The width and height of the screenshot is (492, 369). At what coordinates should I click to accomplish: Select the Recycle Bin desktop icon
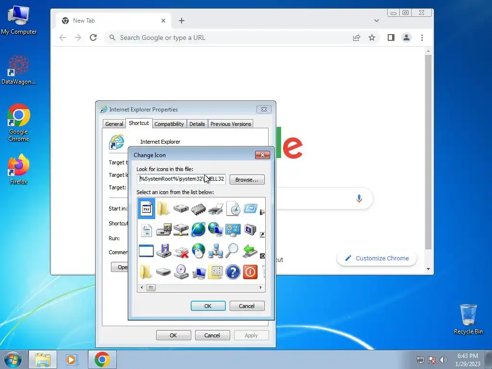coord(468,319)
